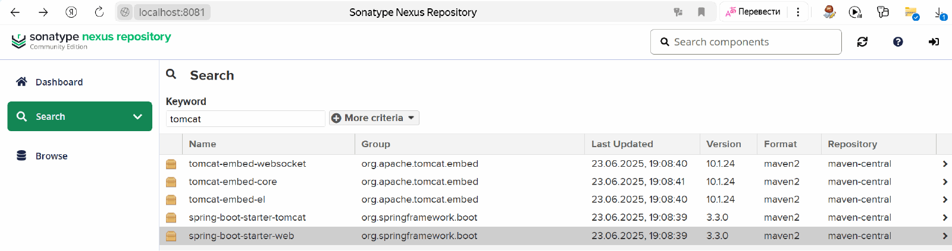Expand the tomcat-embed-websocket row arrow

coord(945,164)
